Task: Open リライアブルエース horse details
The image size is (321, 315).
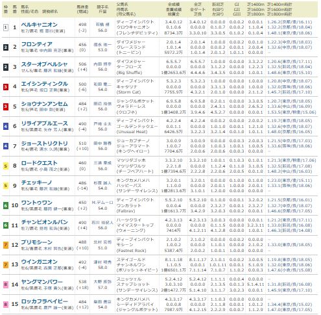Action: (x=44, y=123)
